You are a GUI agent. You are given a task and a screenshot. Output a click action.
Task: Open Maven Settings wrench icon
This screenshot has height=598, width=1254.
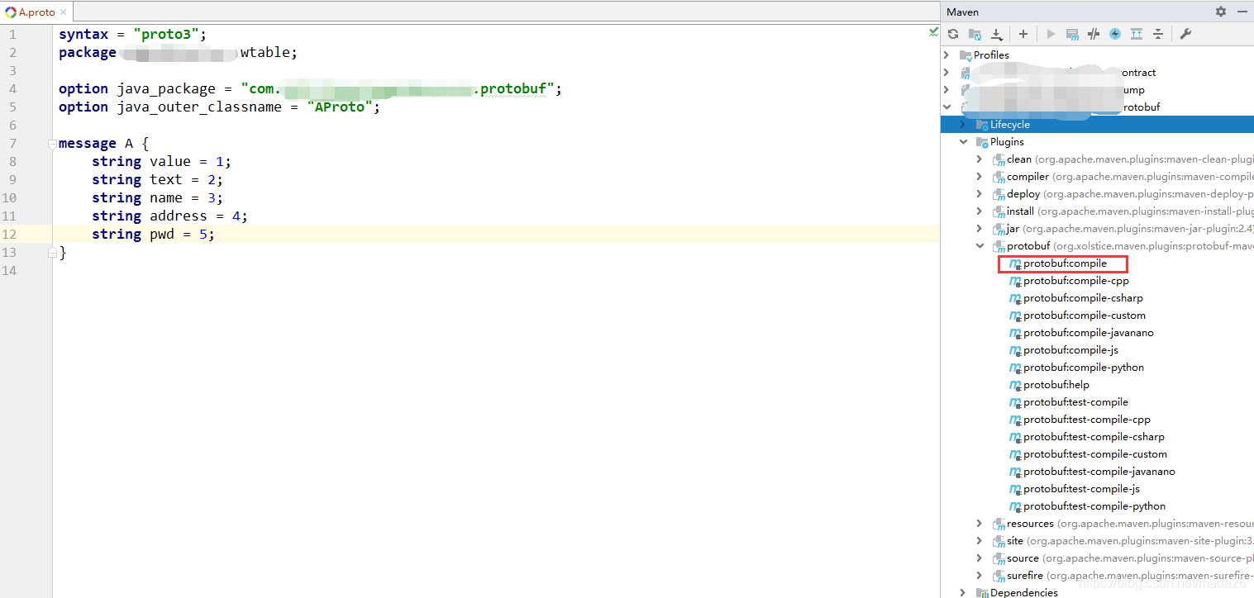pos(1185,34)
